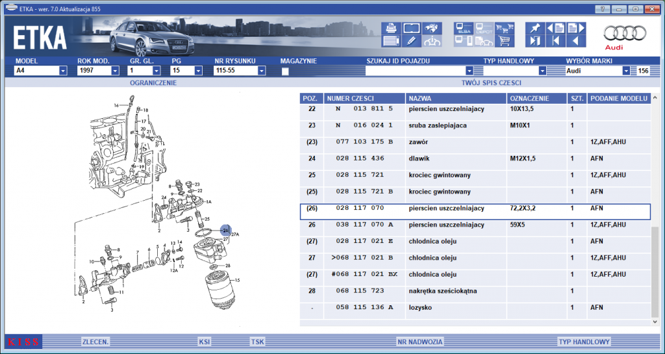665x354 pixels.
Task: Click the POZ. column header
Action: 312,98
